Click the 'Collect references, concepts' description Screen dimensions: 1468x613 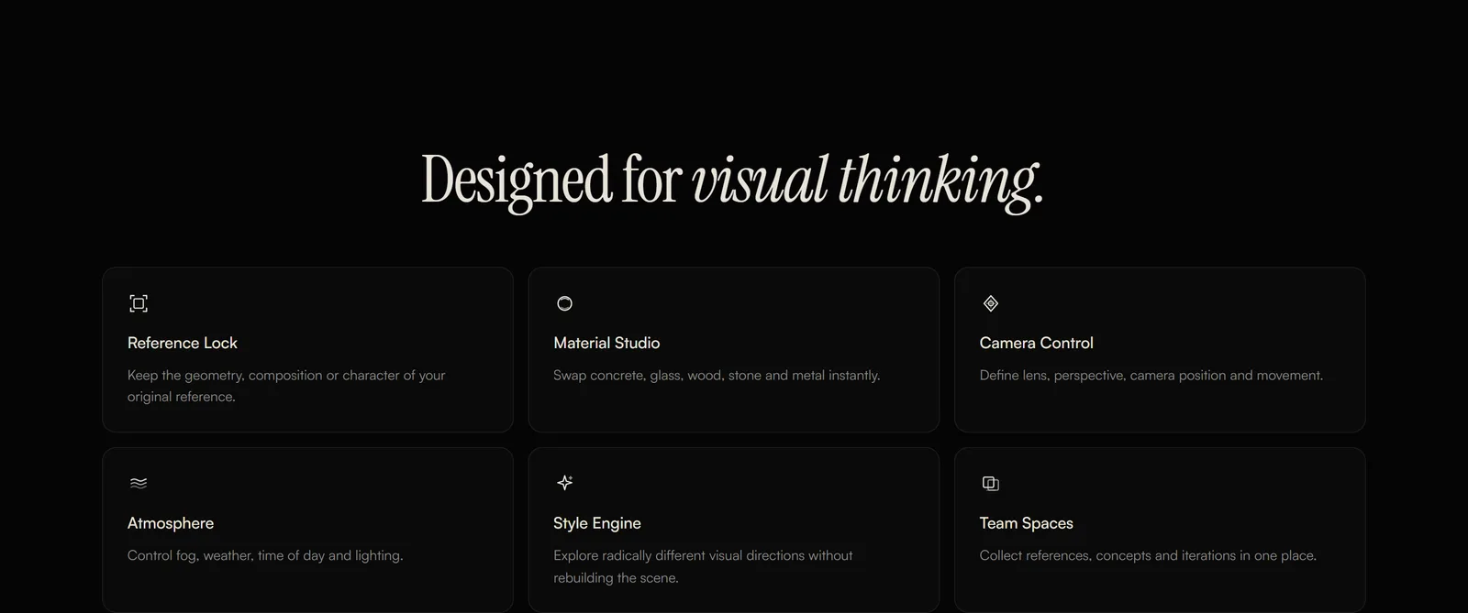tap(1148, 555)
